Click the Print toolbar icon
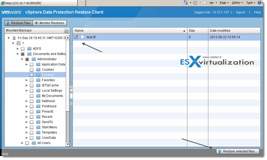267x160 pixels. (x=211, y=3)
